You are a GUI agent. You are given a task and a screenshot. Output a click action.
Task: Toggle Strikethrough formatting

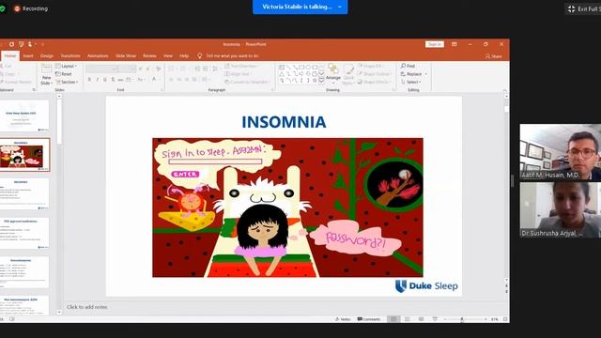coord(120,79)
